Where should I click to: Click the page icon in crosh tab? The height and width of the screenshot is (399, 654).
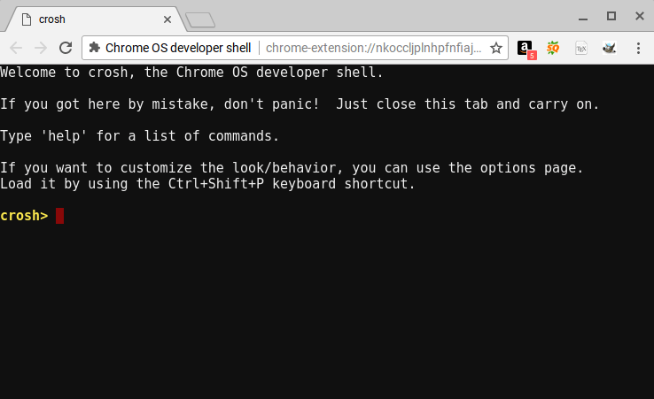[27, 19]
